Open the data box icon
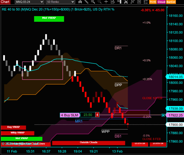The image size is (184, 155). [x=113, y=2]
